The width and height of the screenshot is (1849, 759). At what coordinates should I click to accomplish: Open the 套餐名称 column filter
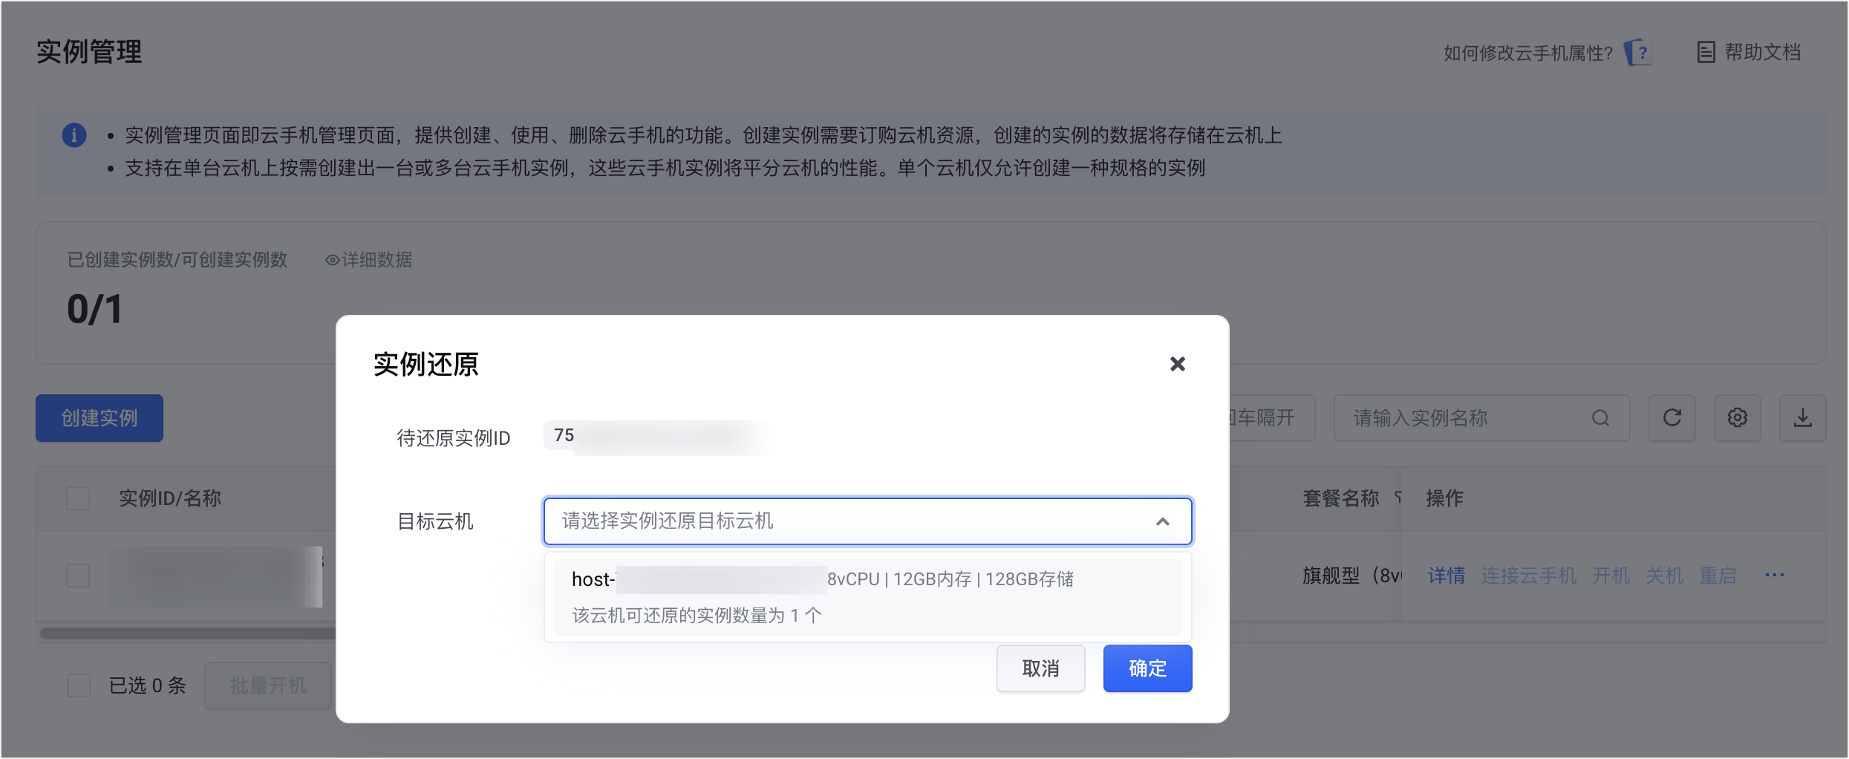(1398, 498)
